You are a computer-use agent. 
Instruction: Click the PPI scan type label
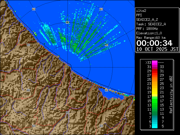point(139,15)
